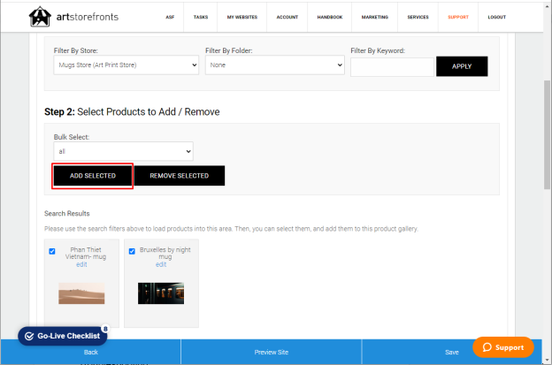
Task: Click the 'Bruxelles by night mug' title
Action: (165, 253)
